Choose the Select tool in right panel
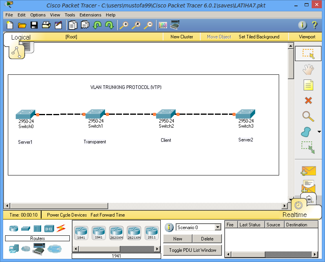The height and width of the screenshot is (262, 325). click(x=308, y=54)
